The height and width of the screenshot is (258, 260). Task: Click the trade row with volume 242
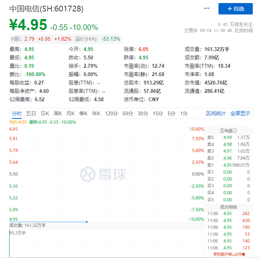pyautogui.click(x=228, y=213)
